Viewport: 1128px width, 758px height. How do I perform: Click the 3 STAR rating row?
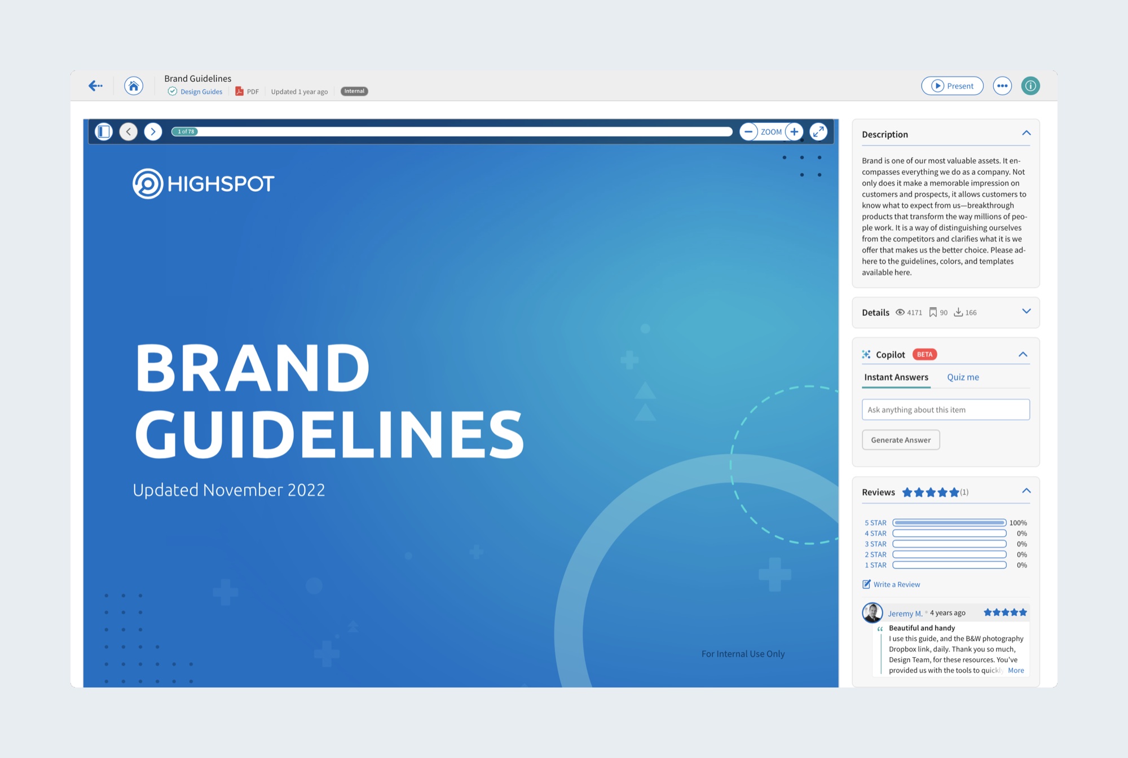click(946, 544)
